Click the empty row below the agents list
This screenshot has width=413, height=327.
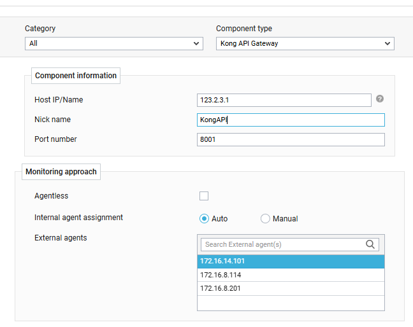tap(291, 303)
